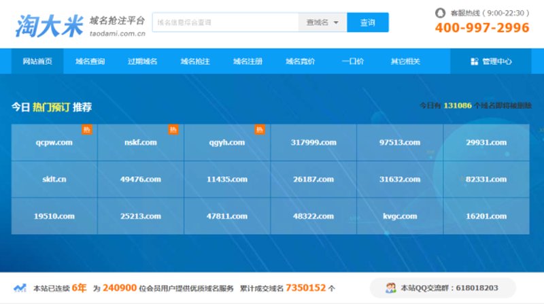Click the taodami.com.cn site address text
This screenshot has width=544, height=304.
117,33
